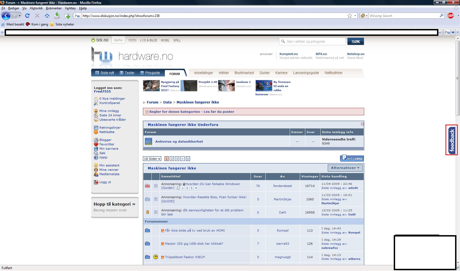Open URL bar history dropdown arrow

click(355, 16)
